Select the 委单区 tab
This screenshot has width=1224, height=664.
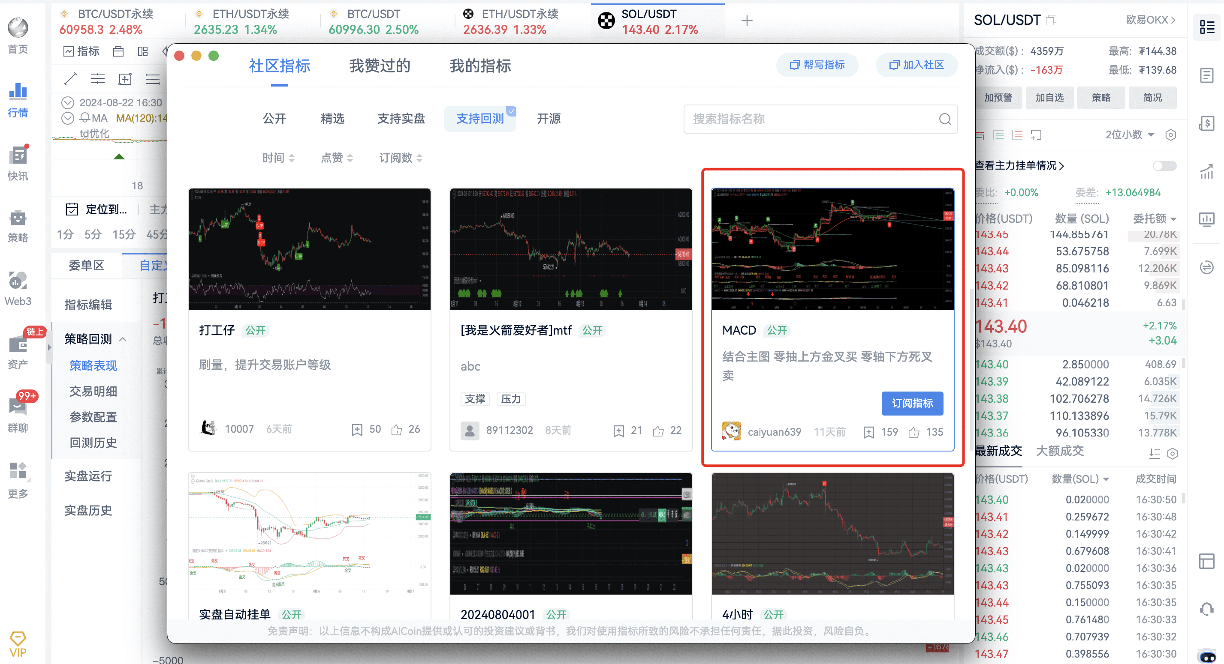86,265
